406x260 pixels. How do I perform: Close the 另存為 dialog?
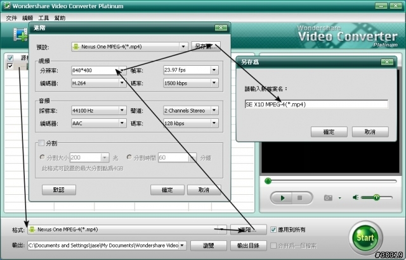click(387, 62)
